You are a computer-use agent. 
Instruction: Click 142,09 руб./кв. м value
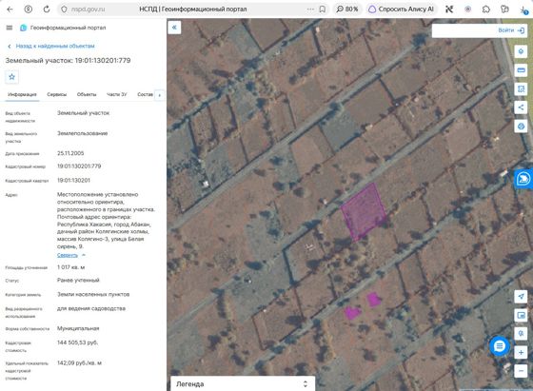tap(79, 363)
